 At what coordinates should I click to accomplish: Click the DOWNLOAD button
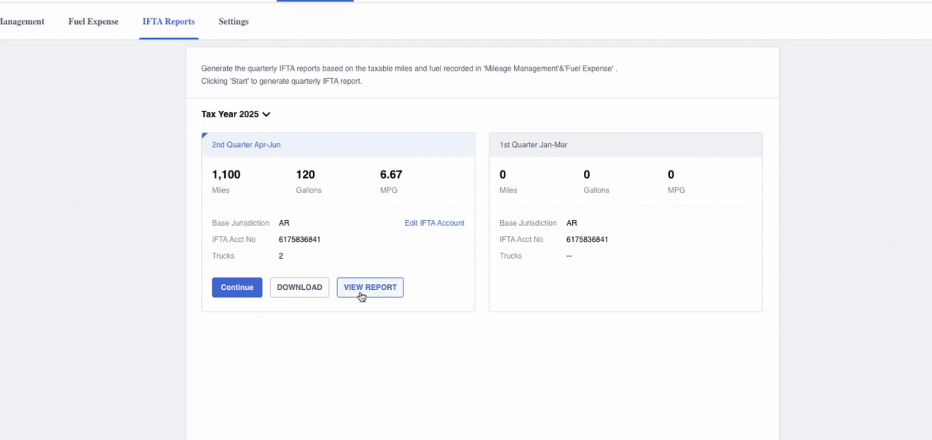point(299,288)
